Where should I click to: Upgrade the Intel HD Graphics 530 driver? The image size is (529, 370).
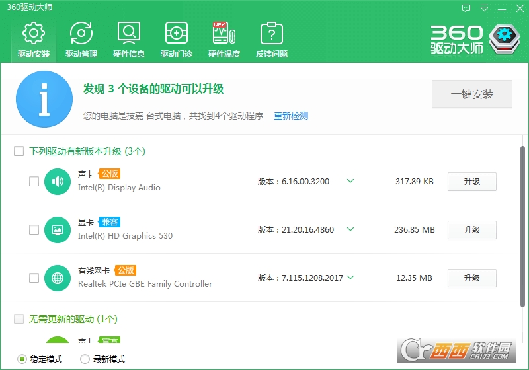click(x=472, y=230)
